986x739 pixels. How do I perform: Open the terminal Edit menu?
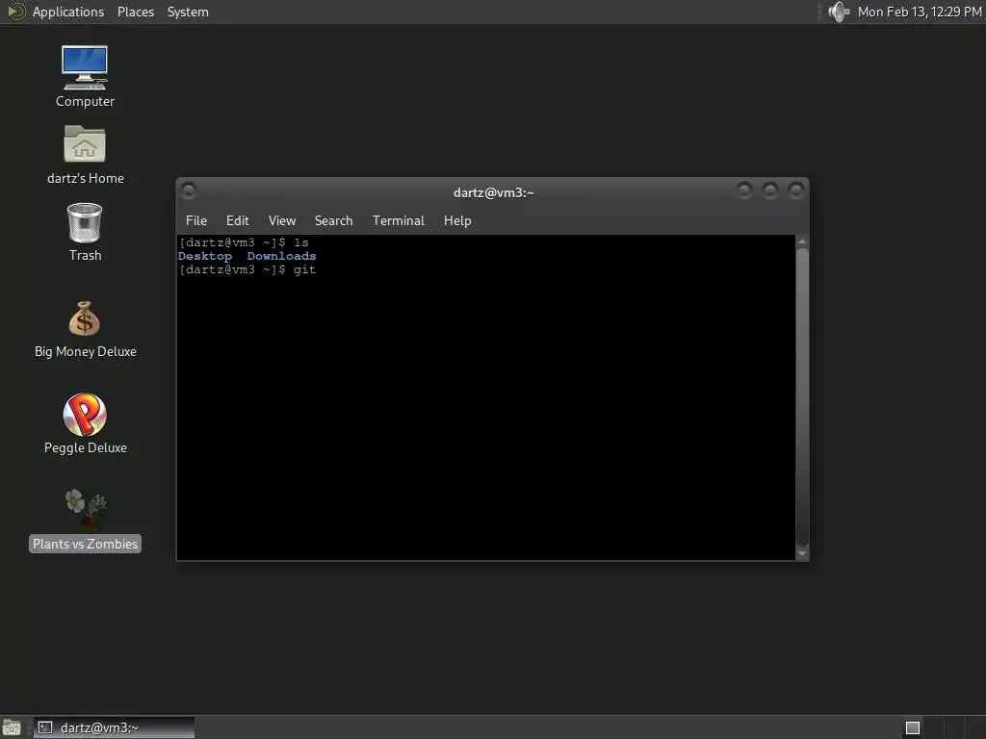coord(238,220)
